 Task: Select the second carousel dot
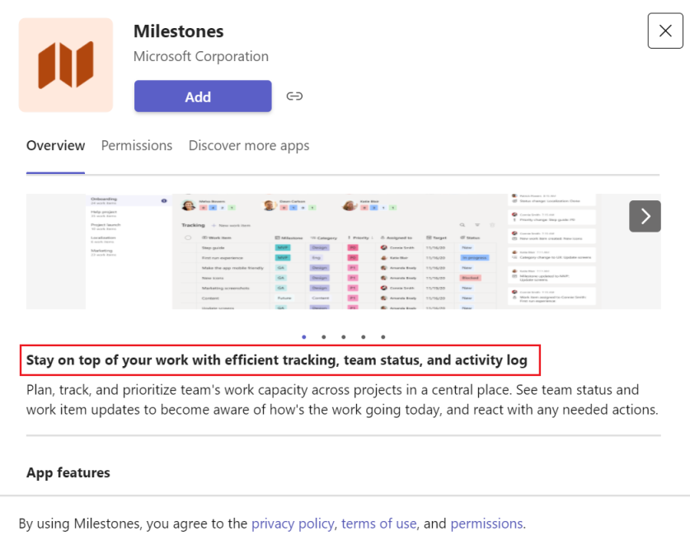tap(324, 336)
